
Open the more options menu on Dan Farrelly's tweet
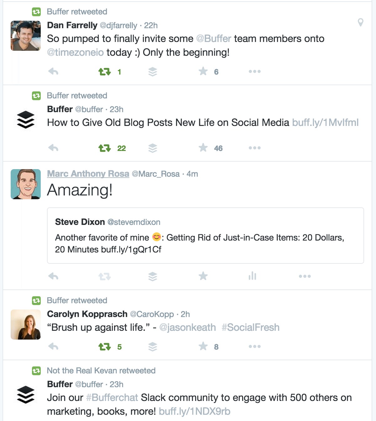coord(254,71)
